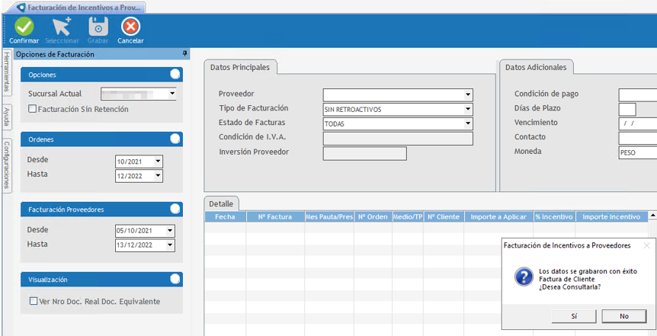Image resolution: width=657 pixels, height=336 pixels.
Task: Click the Medio/TP column header
Action: [408, 216]
